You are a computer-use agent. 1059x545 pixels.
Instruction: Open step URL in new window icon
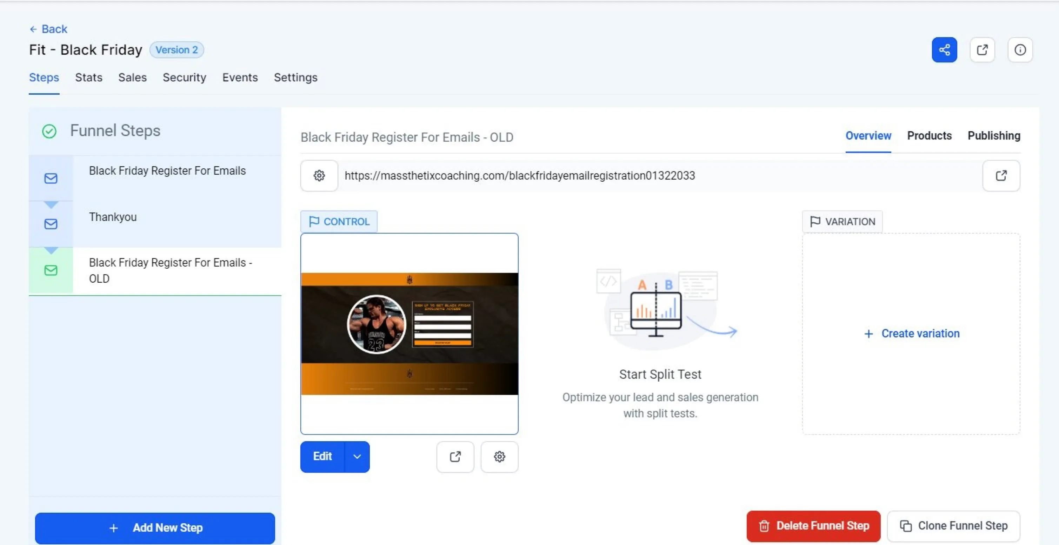(1001, 175)
